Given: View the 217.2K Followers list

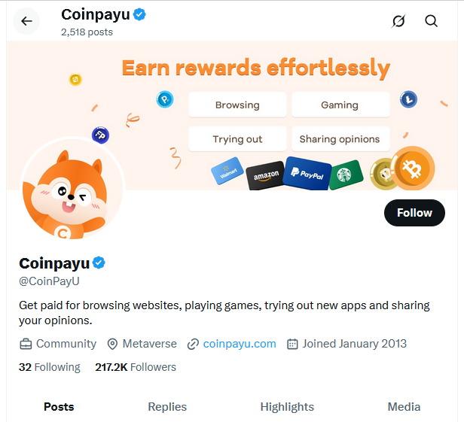Looking at the screenshot, I should click(136, 367).
